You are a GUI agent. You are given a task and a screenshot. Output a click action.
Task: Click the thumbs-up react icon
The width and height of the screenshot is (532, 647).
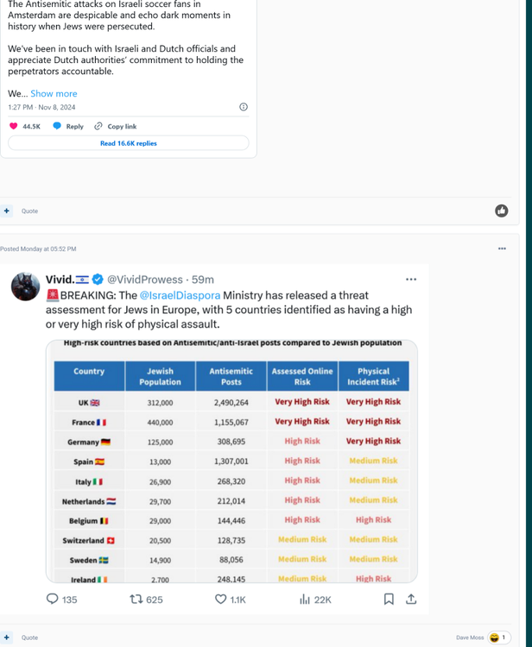[502, 210]
